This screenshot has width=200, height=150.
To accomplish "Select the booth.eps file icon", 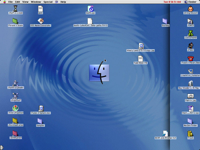I will click(90, 8).
